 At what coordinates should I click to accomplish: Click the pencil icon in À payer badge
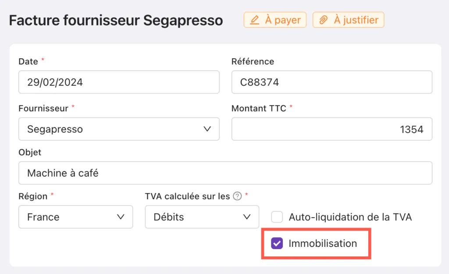255,20
